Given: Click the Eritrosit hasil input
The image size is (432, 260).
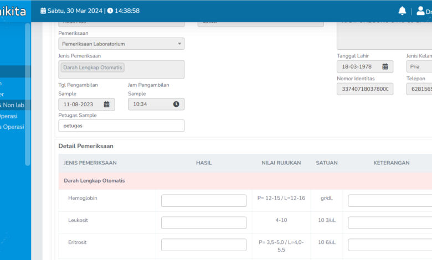Looking at the screenshot, I should coord(204,245).
